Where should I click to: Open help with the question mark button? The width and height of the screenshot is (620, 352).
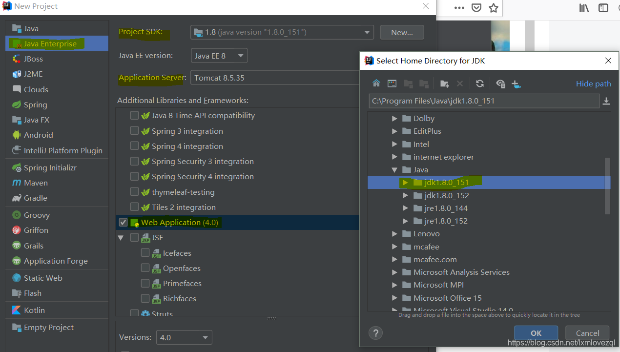tap(375, 333)
